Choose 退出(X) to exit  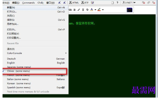pyautogui.click(x=35, y=49)
